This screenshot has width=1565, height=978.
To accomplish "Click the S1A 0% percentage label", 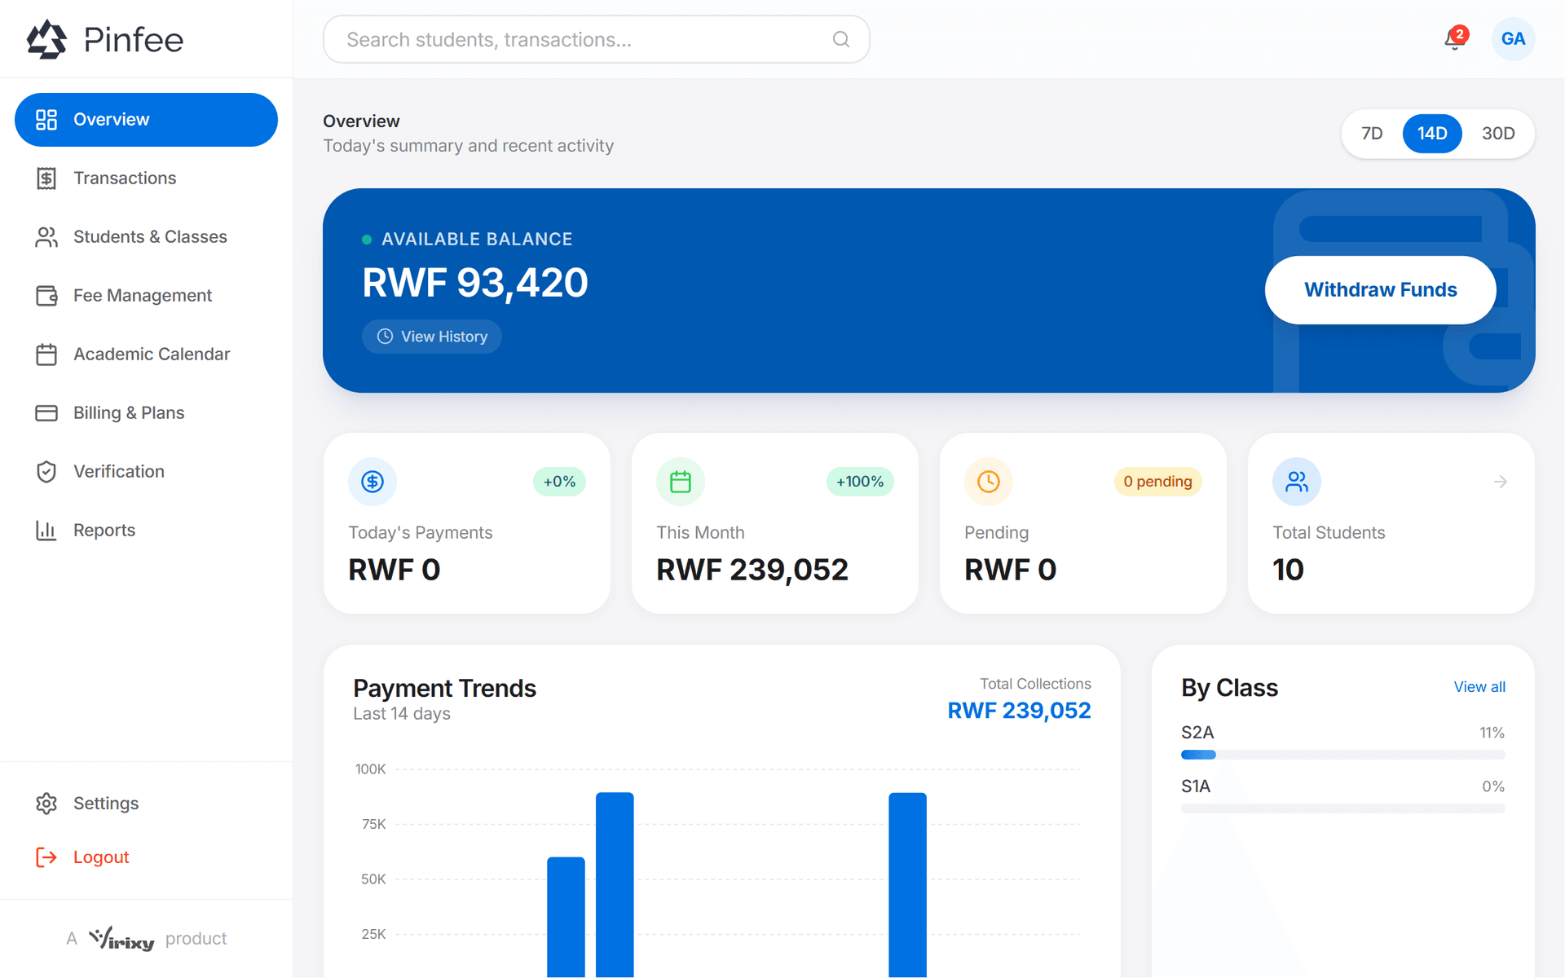I will [1493, 786].
